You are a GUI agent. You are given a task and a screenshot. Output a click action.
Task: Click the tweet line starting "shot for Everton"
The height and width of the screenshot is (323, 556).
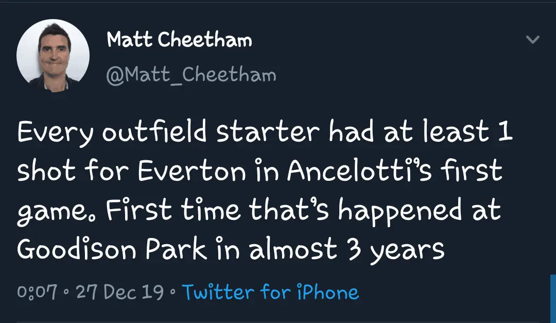[260, 172]
